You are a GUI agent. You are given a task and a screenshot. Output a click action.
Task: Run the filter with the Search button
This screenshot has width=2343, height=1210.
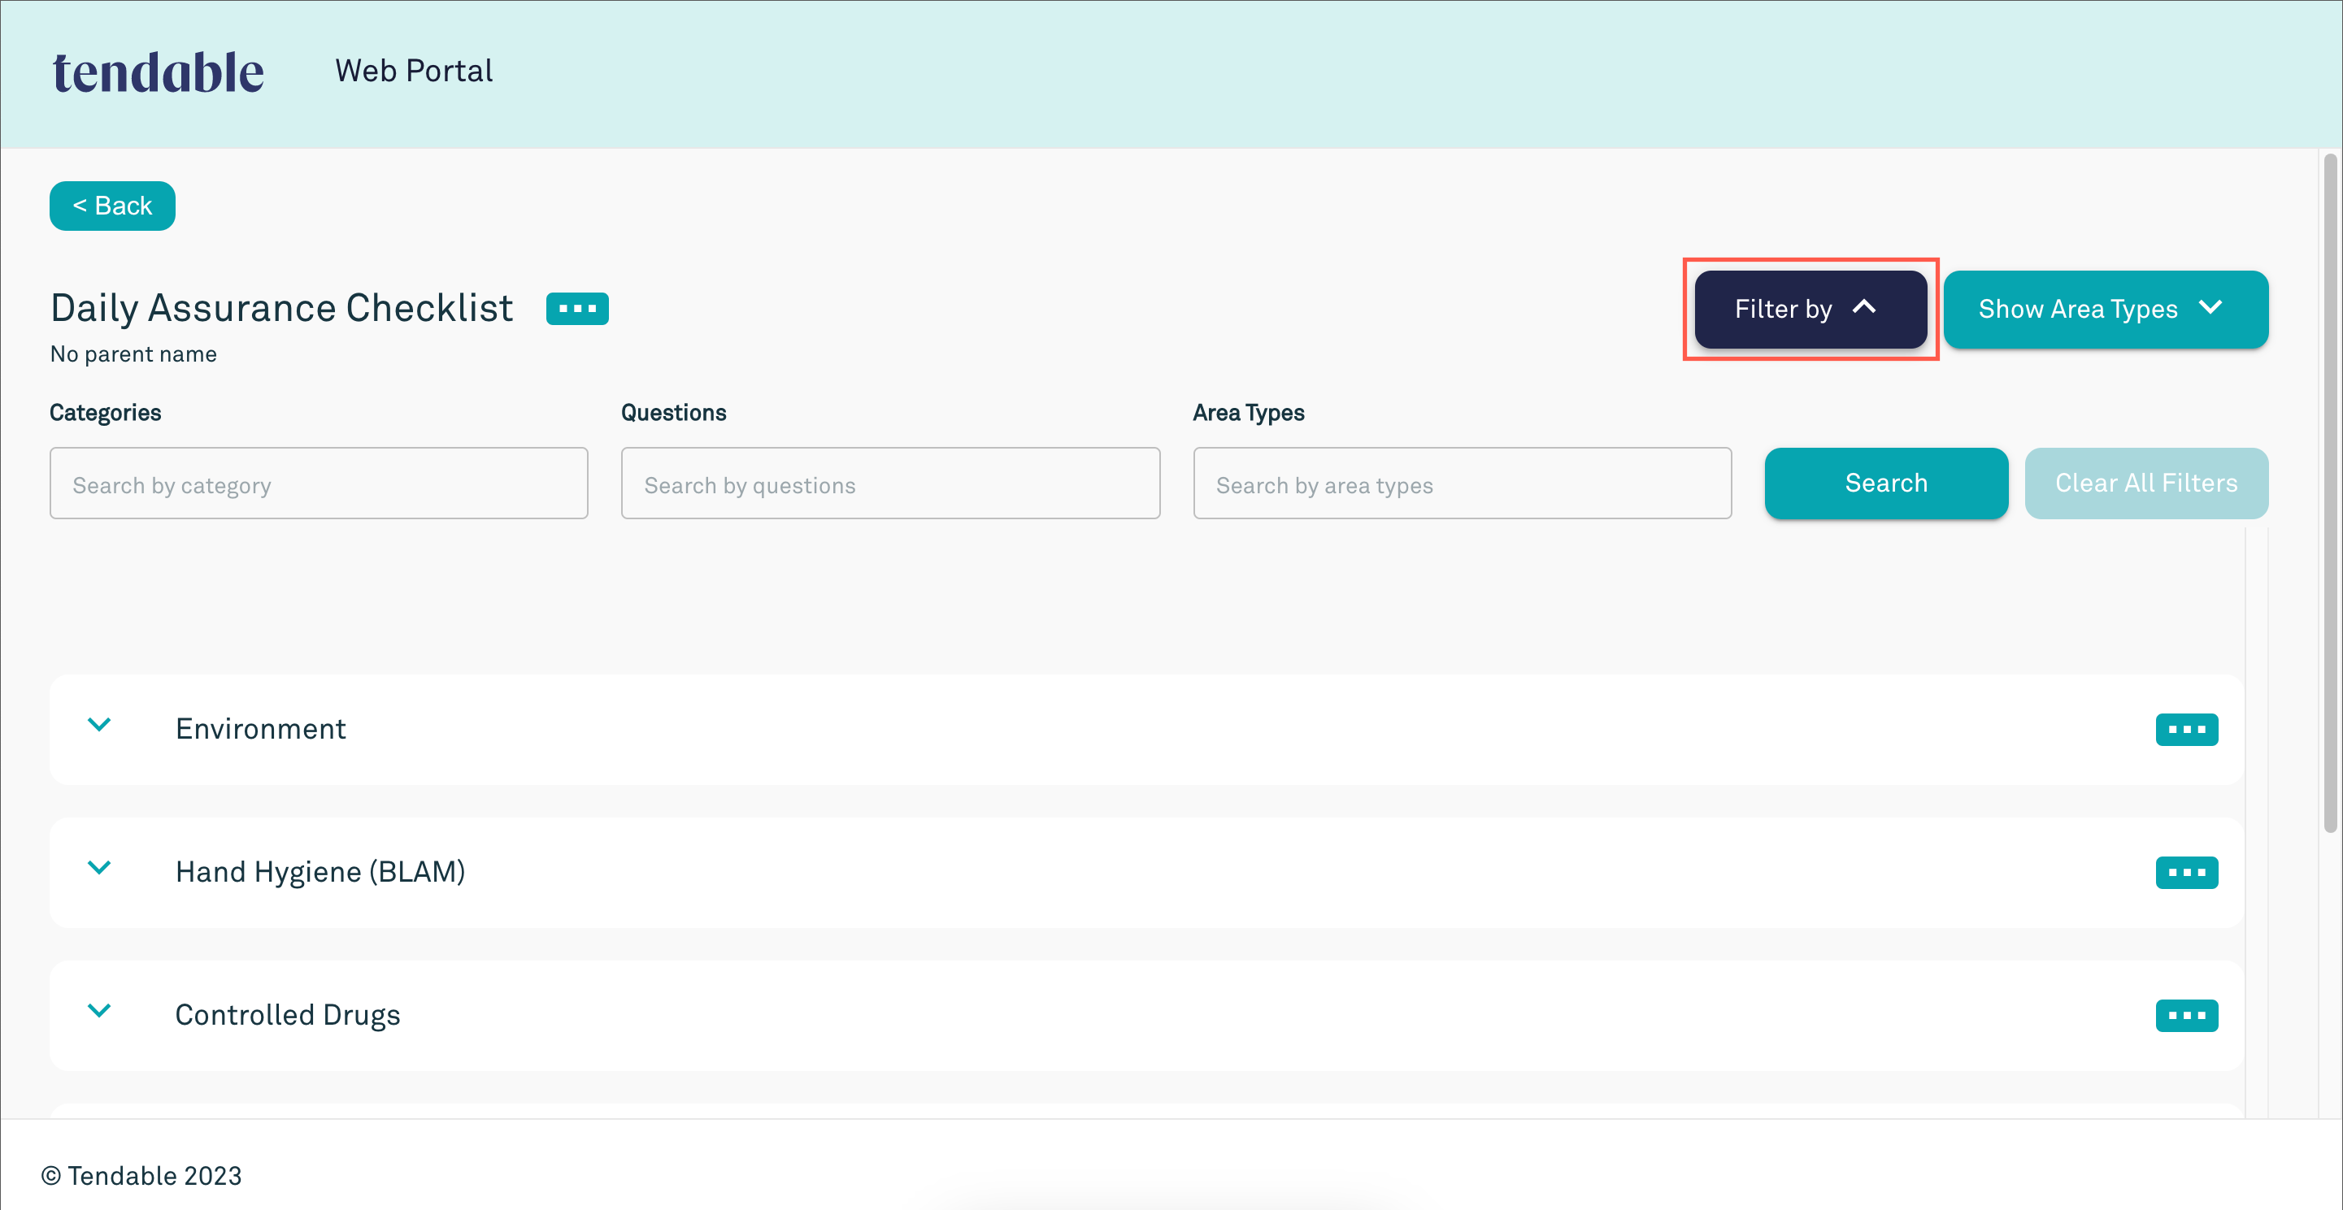(1885, 483)
